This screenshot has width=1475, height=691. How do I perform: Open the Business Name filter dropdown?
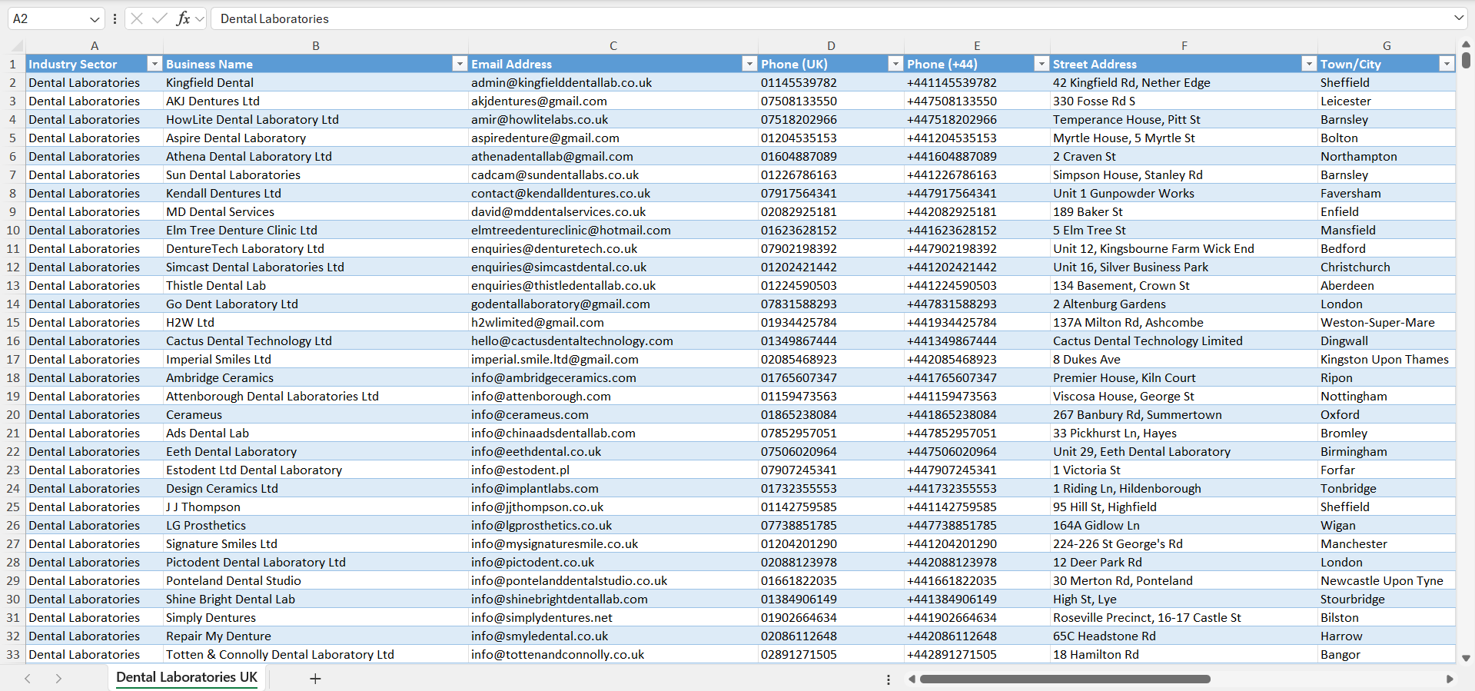(460, 64)
